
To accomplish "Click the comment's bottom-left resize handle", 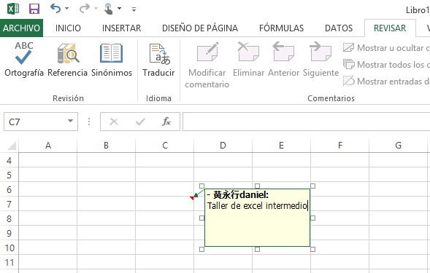I will pyautogui.click(x=201, y=249).
